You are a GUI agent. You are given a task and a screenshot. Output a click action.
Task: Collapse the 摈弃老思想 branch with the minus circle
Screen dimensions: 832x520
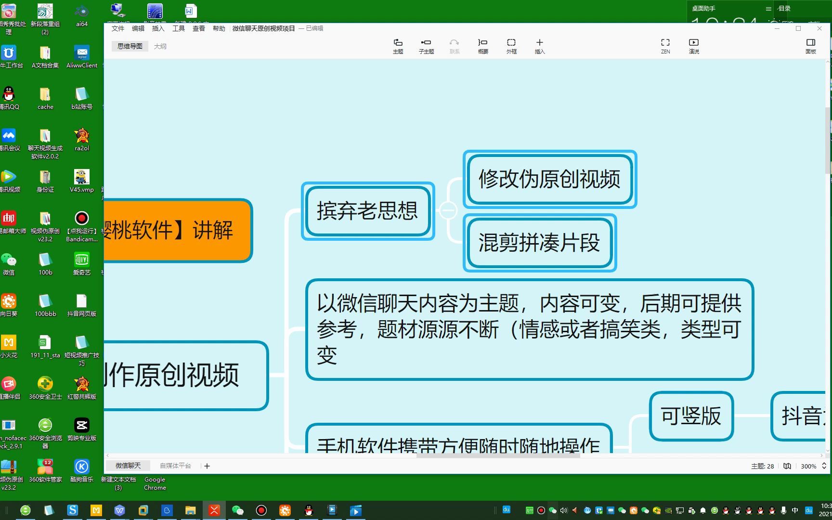point(448,210)
